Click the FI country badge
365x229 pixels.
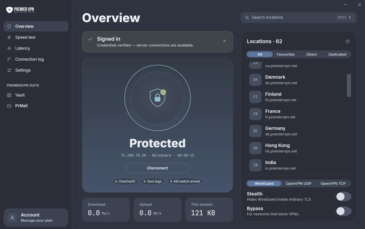255,97
